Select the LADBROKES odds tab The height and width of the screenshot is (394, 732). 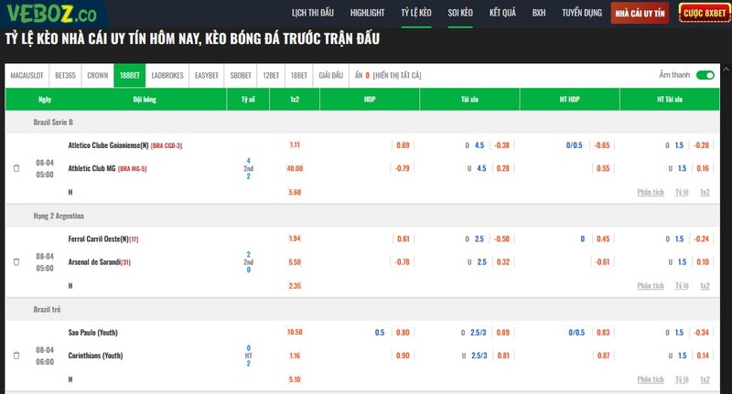[x=167, y=76]
